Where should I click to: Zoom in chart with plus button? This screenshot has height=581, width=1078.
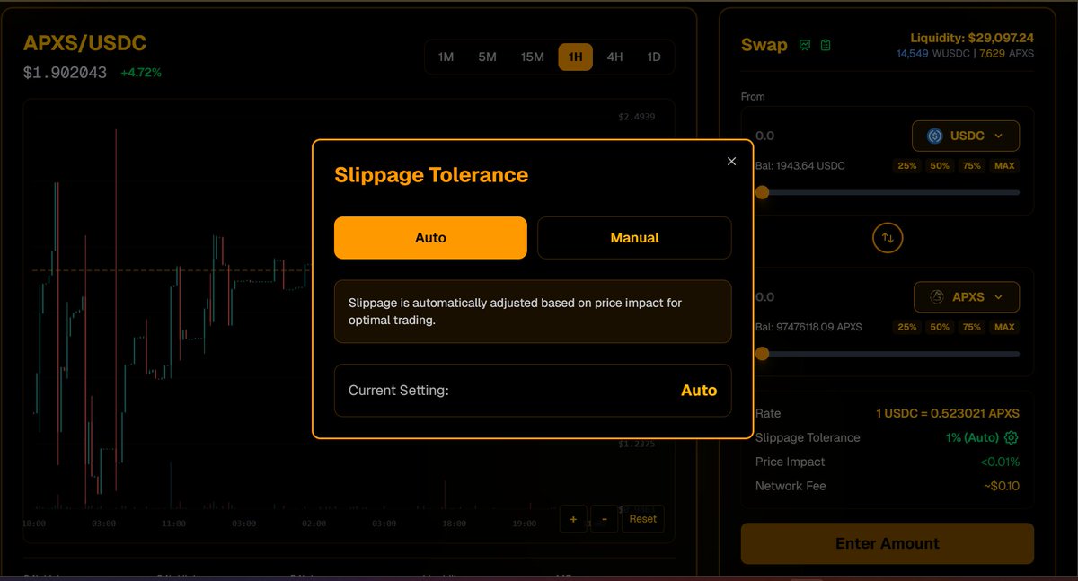573,518
